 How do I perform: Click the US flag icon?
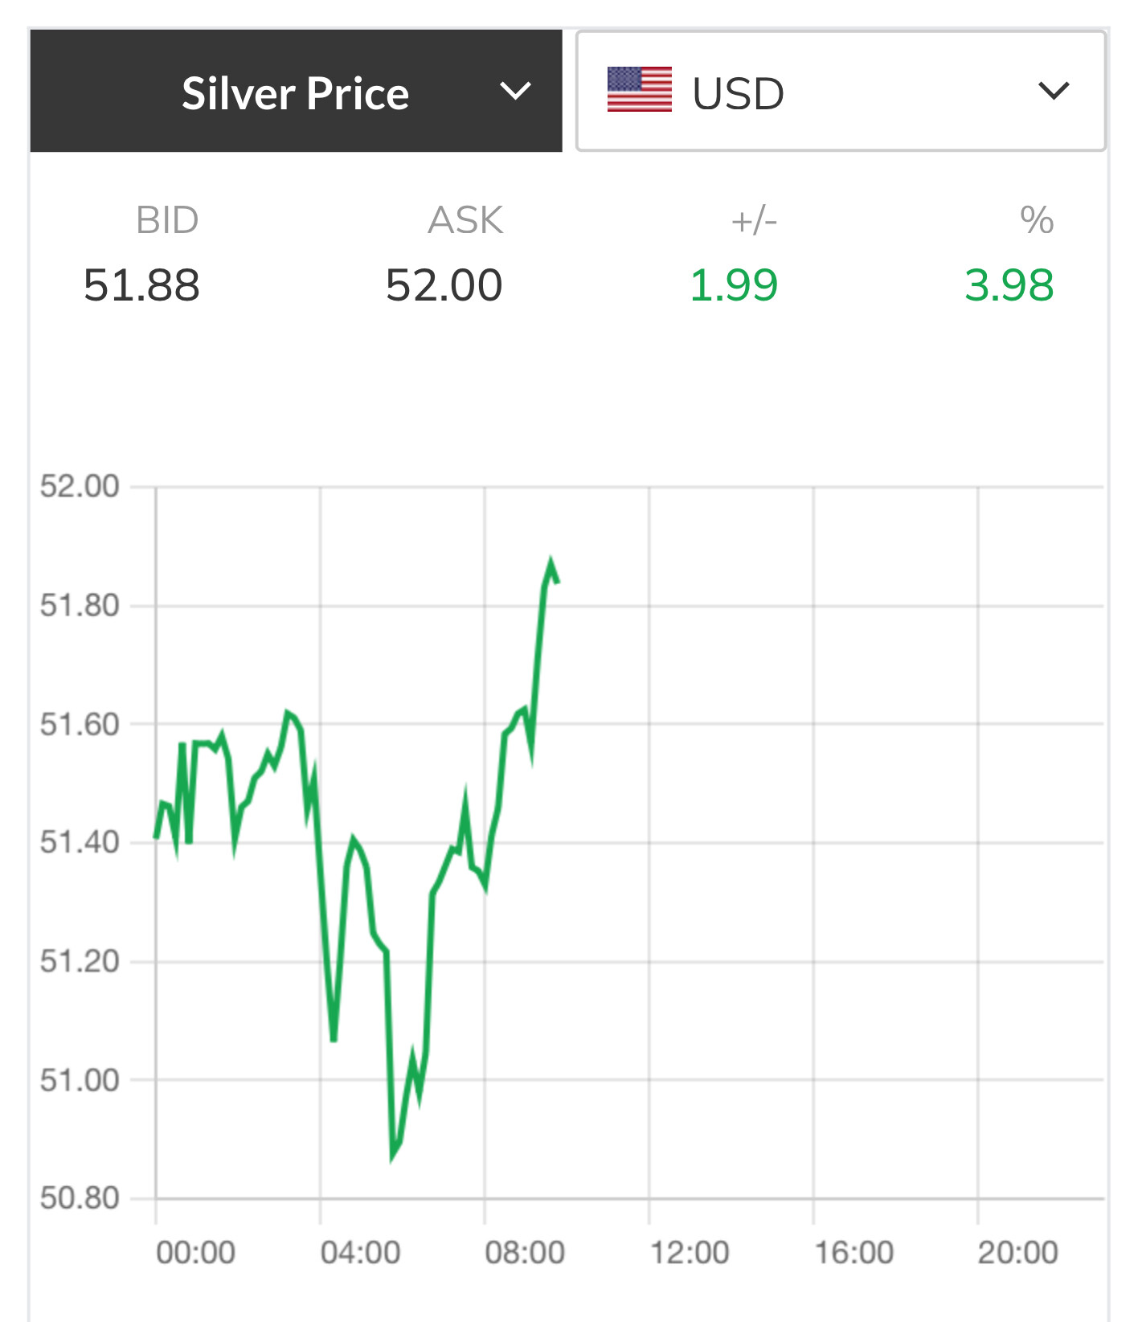640,89
